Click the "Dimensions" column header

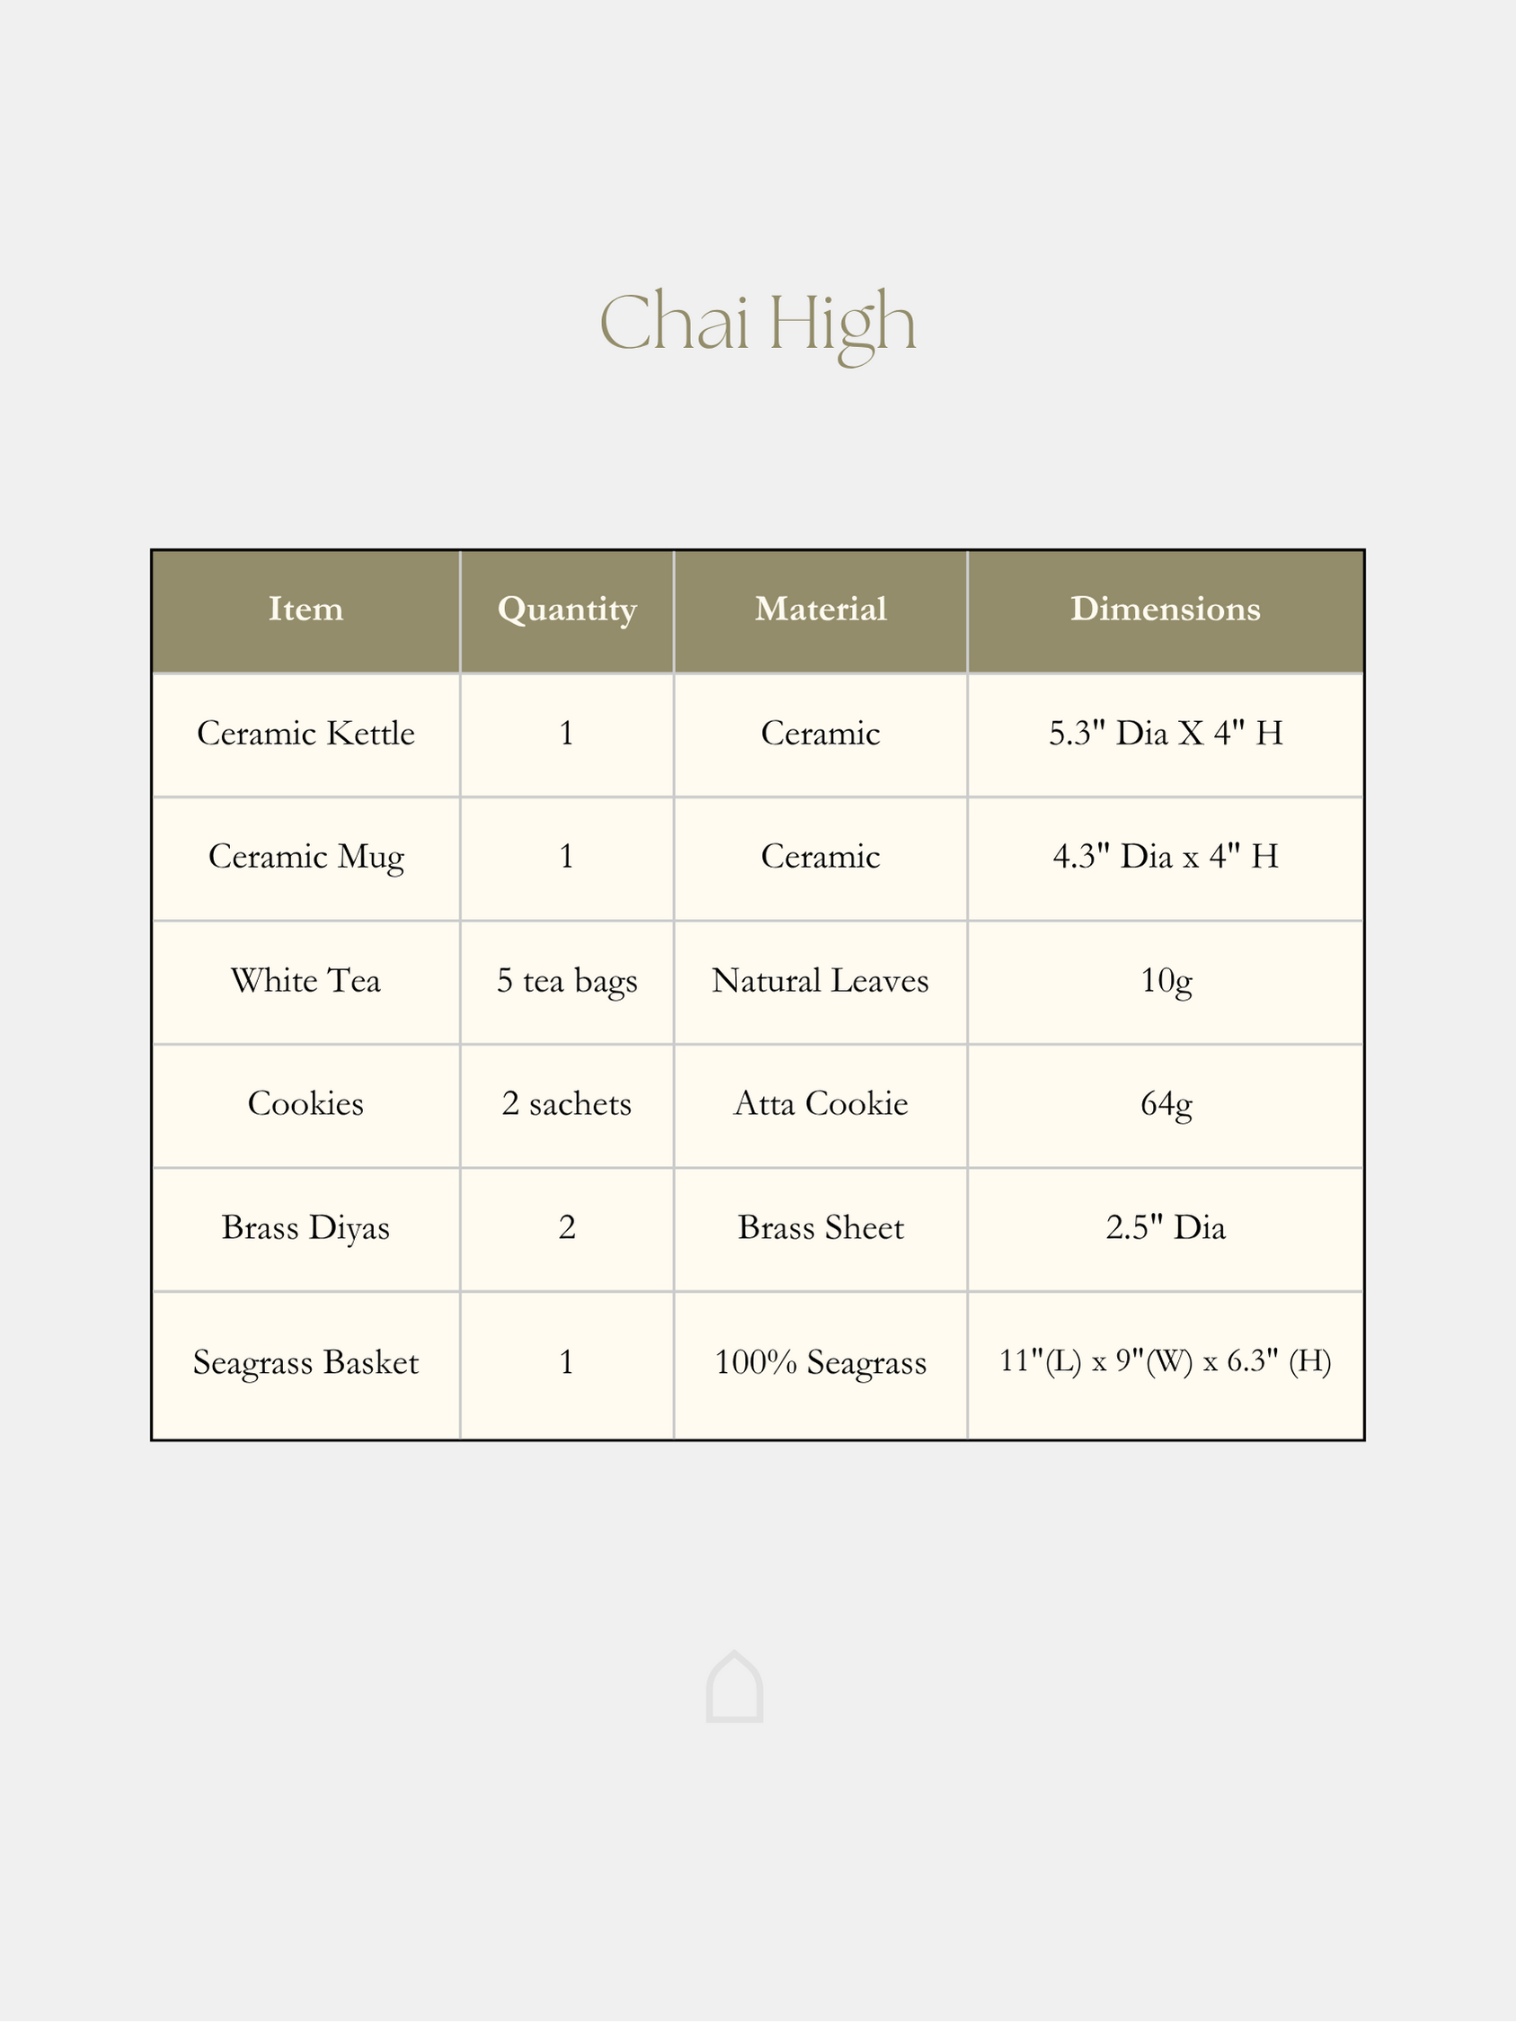point(1166,609)
